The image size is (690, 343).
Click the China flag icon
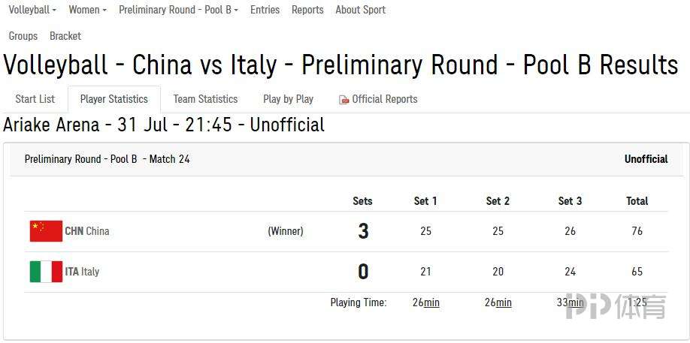point(46,231)
